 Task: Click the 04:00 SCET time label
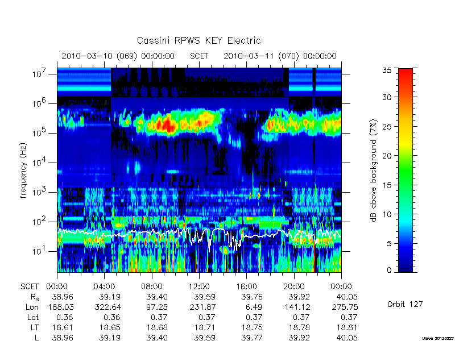(x=104, y=287)
